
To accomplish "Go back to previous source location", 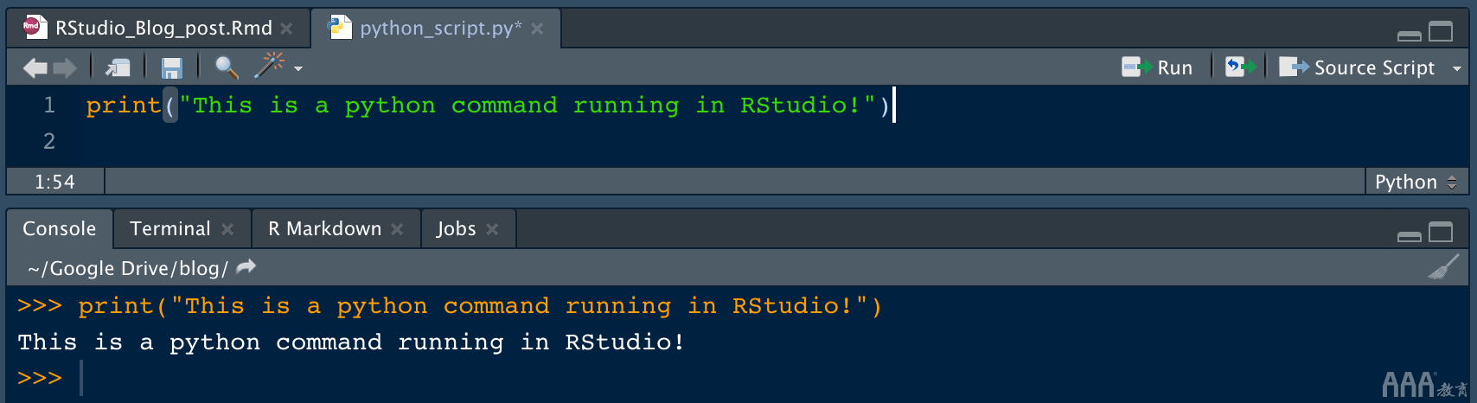I will 35,67.
